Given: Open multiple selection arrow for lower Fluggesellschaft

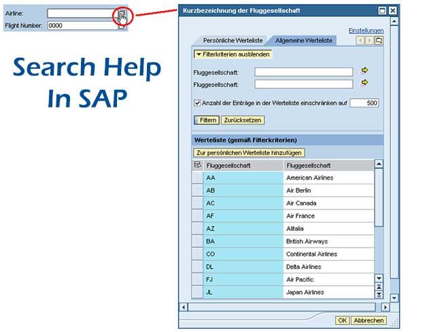Looking at the screenshot, I should pyautogui.click(x=364, y=82).
